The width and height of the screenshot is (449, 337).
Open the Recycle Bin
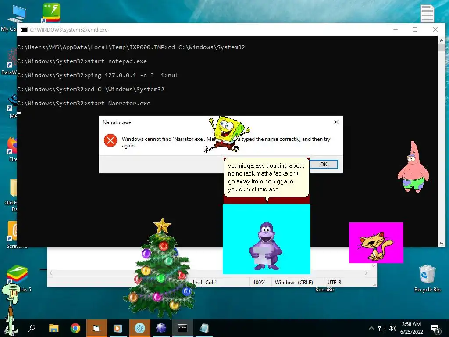[427, 278]
